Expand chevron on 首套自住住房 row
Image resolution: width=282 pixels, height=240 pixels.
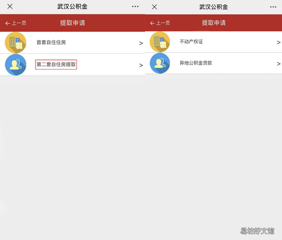pyautogui.click(x=141, y=43)
